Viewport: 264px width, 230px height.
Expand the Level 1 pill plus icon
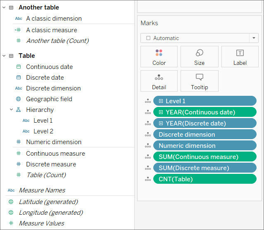(161, 101)
